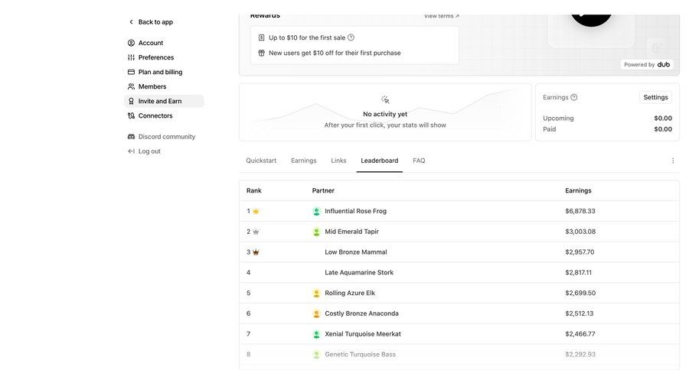Click the help icon next to Earnings
The image size is (689, 370).
click(x=574, y=97)
